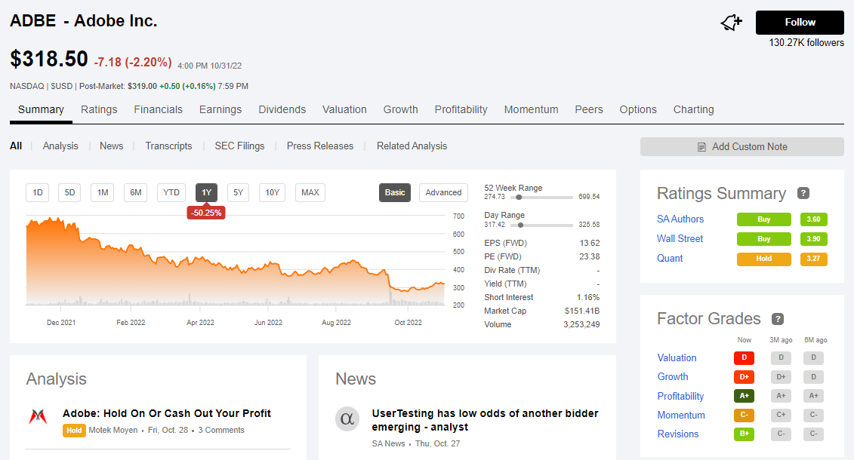The image size is (854, 460).
Task: Filter feed by News
Action: click(111, 146)
